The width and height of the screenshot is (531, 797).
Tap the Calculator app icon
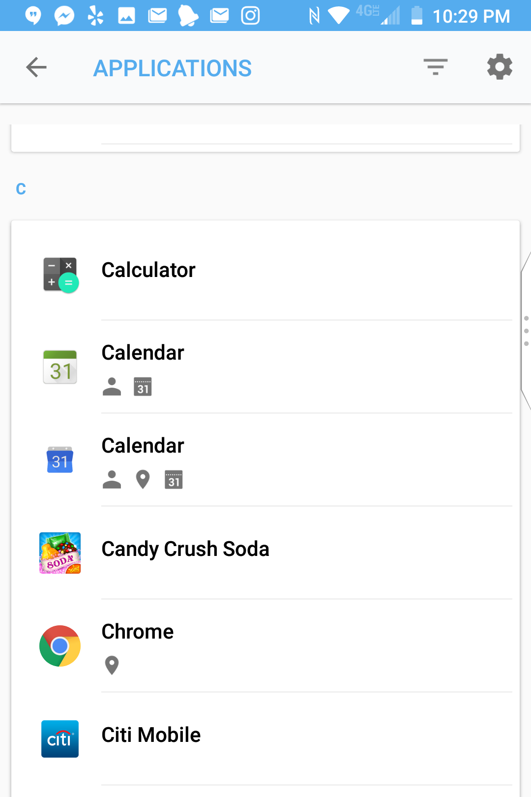pos(60,275)
